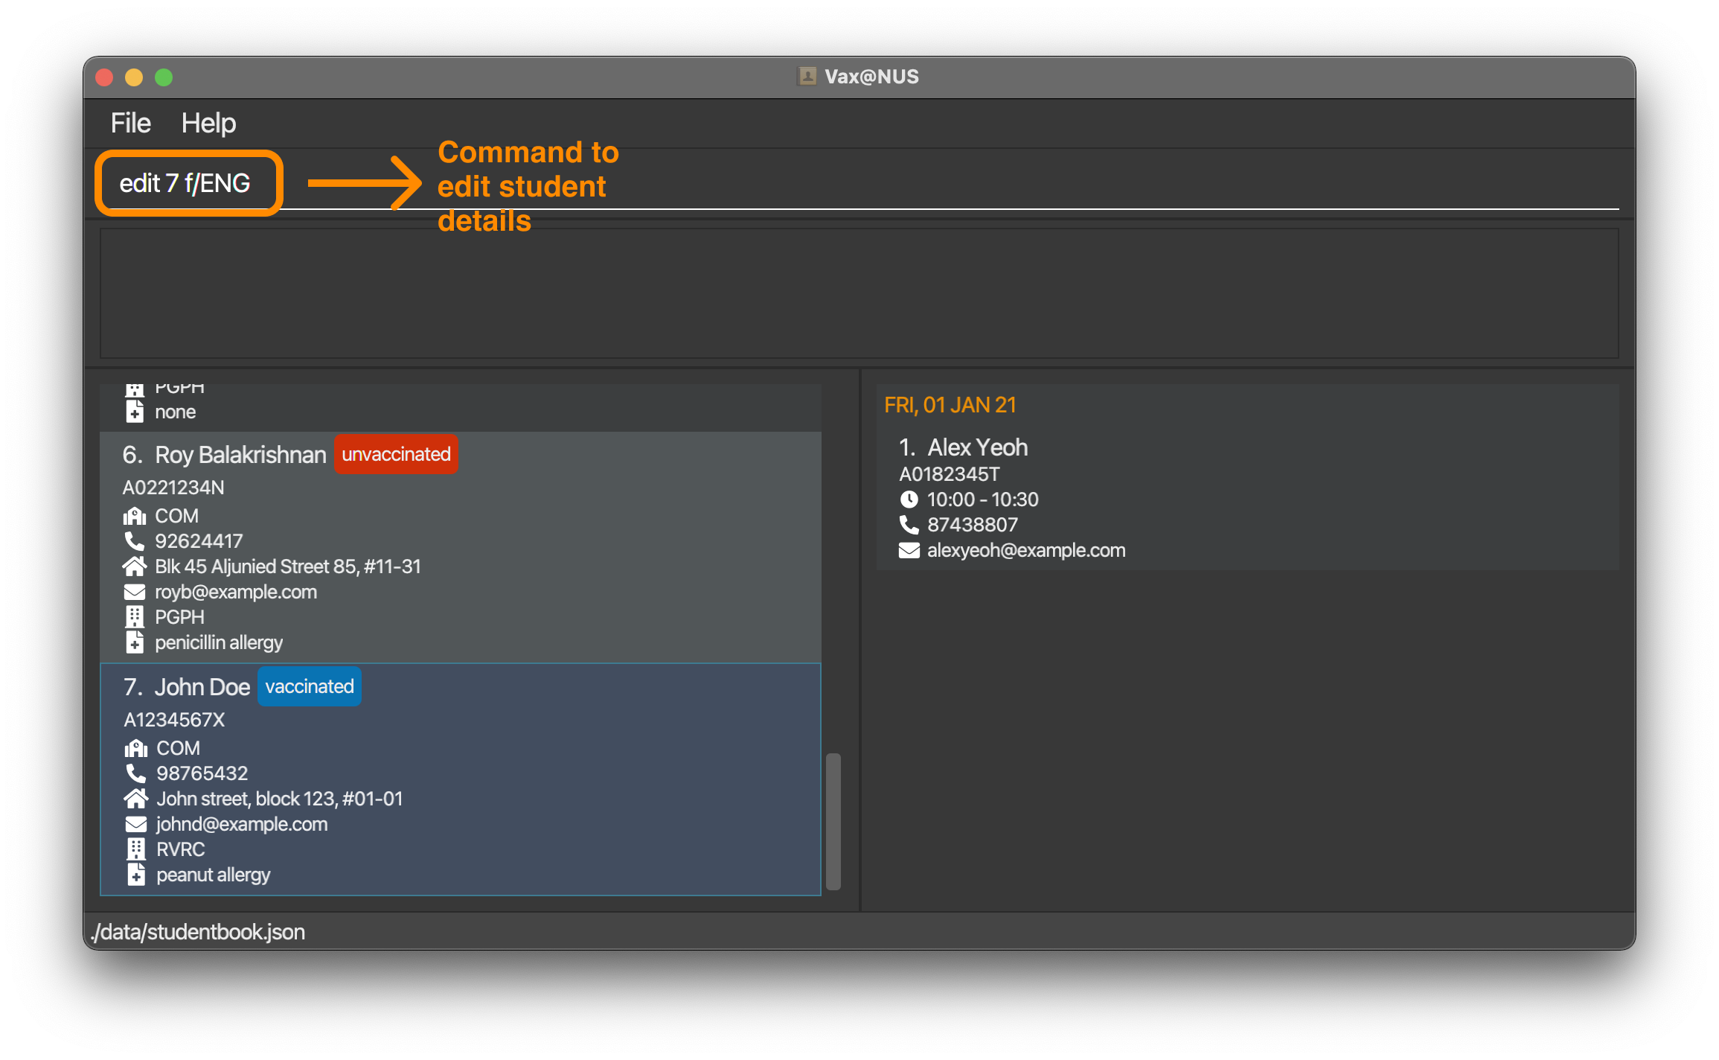1719x1060 pixels.
Task: Click phone number 92624417
Action: [x=199, y=541]
